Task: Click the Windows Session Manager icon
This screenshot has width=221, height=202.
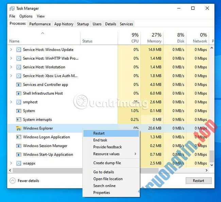Action: [19, 146]
